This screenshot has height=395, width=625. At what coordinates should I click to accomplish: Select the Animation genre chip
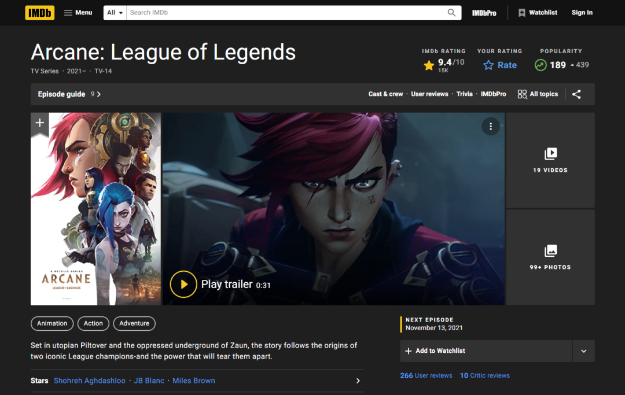coord(52,323)
